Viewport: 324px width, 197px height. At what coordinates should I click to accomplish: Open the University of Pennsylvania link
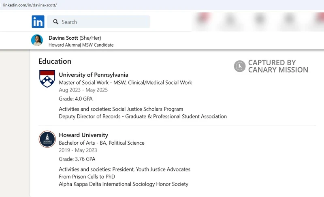(94, 75)
